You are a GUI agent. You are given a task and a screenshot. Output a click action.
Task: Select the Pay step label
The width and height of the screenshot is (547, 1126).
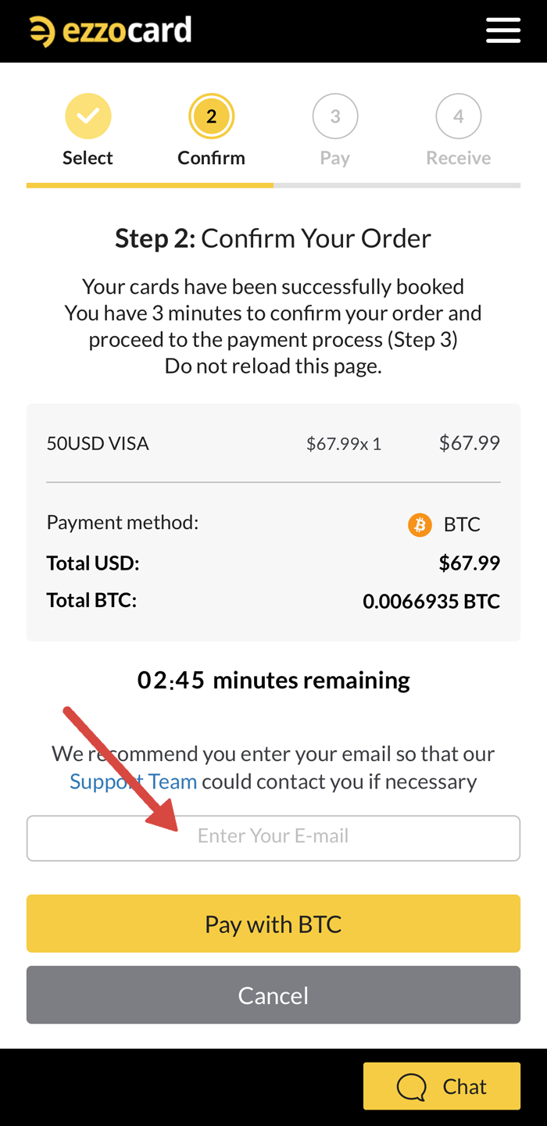(334, 158)
